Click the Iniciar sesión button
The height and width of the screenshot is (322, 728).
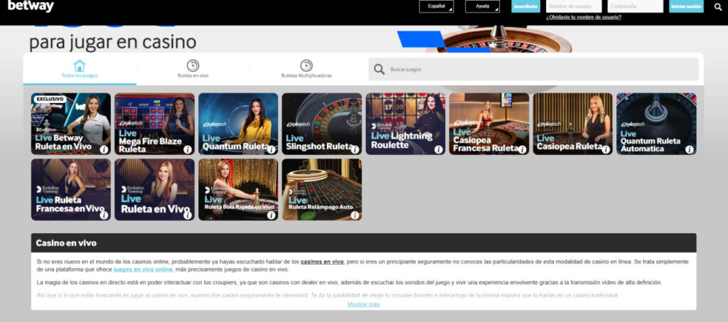686,6
